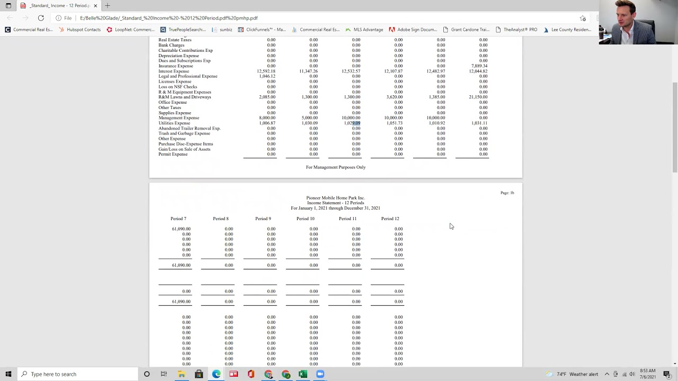This screenshot has width=678, height=381.
Task: Open Microsoft Store from taskbar
Action: point(199,374)
